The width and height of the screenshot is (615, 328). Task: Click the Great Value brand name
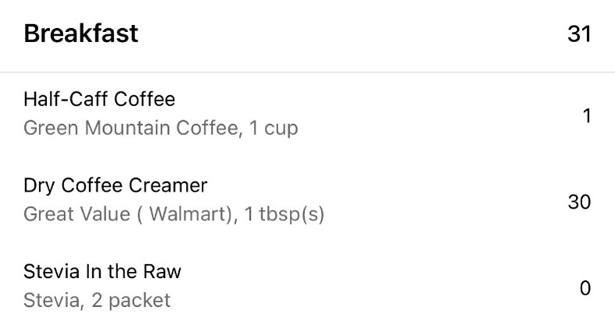(66, 214)
